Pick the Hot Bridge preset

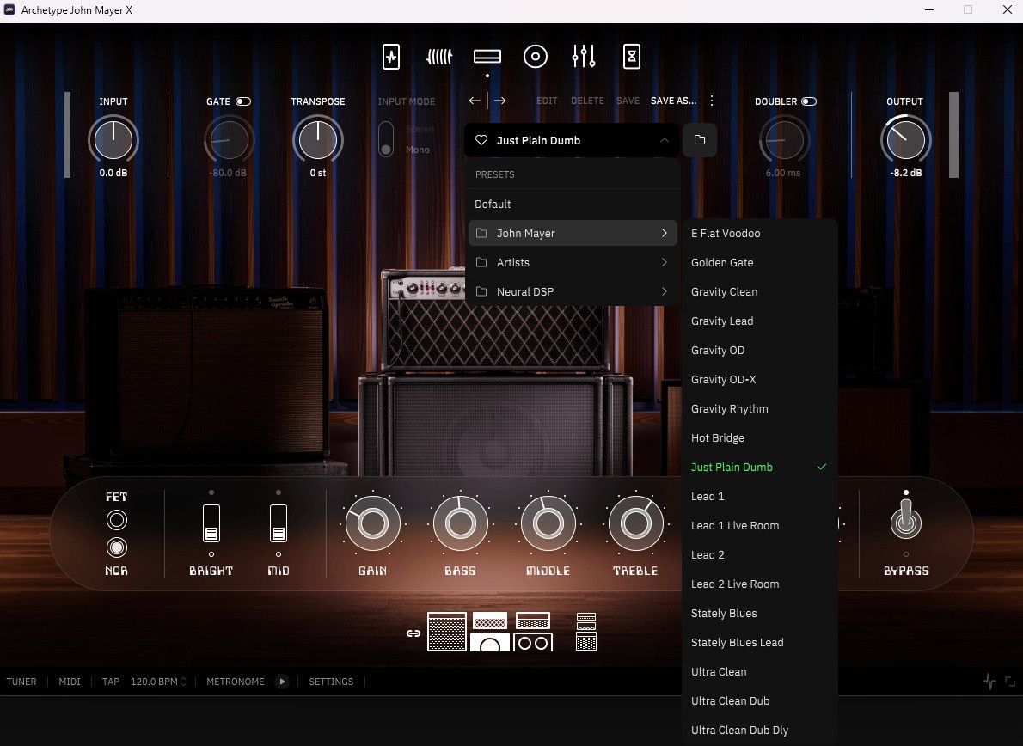[759, 437]
